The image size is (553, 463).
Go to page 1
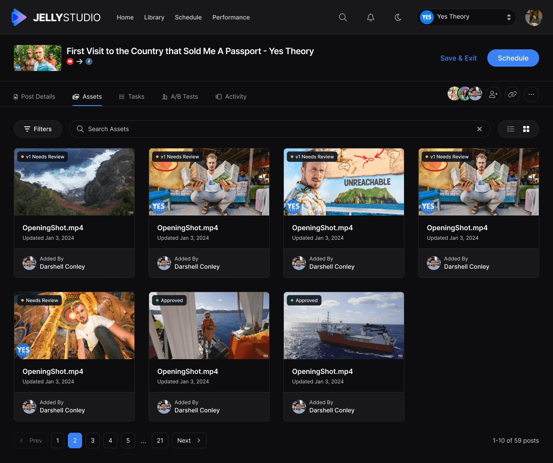[57, 440]
